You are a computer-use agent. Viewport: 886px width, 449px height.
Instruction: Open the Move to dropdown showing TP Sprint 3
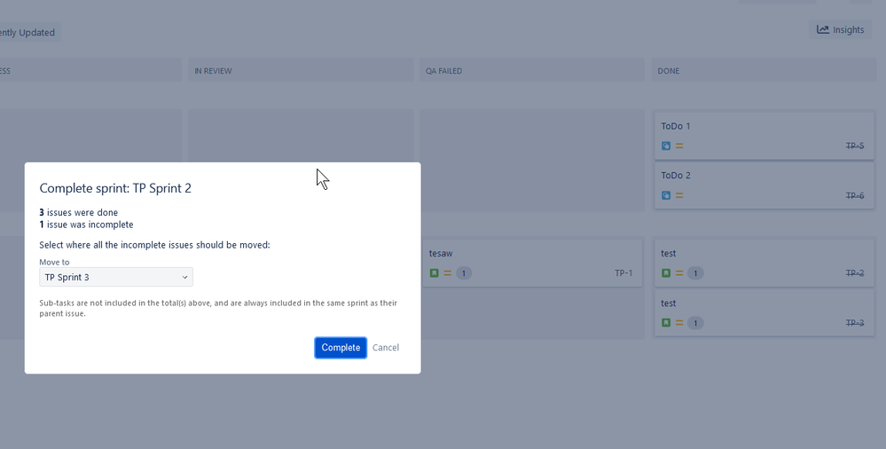[116, 277]
